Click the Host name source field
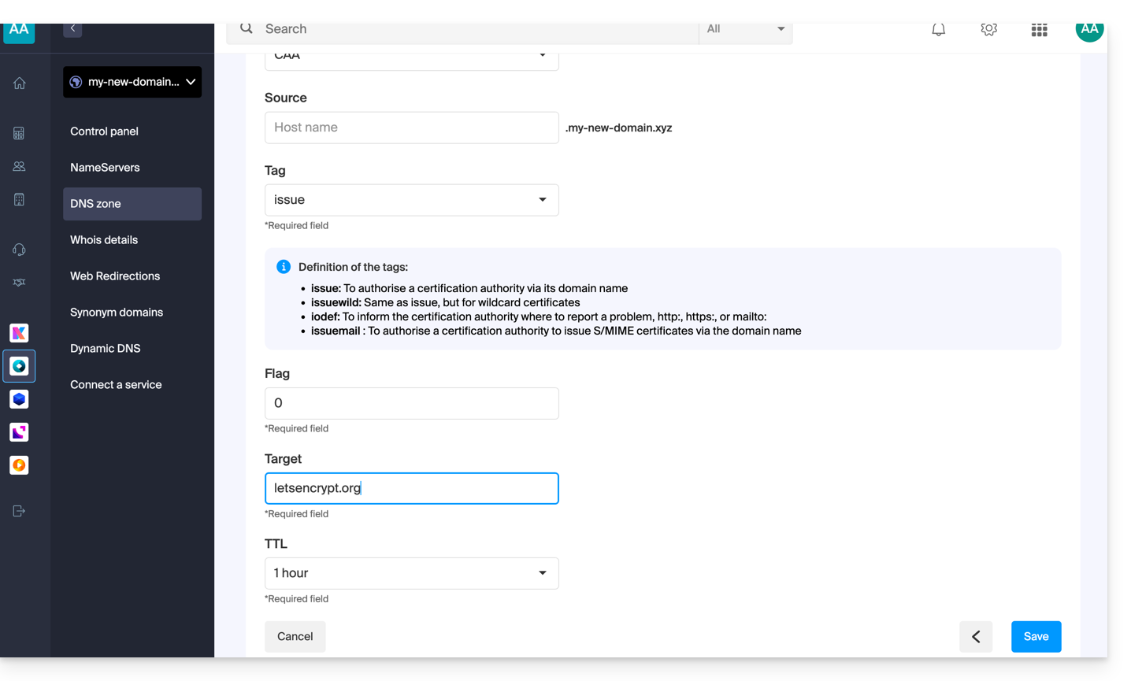This screenshot has height=681, width=1131. coord(411,128)
